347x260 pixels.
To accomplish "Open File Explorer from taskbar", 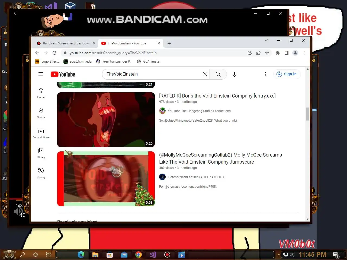I will [95, 255].
